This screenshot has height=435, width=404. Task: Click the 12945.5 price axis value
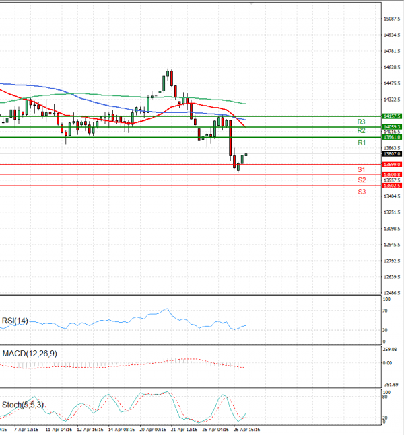392,245
